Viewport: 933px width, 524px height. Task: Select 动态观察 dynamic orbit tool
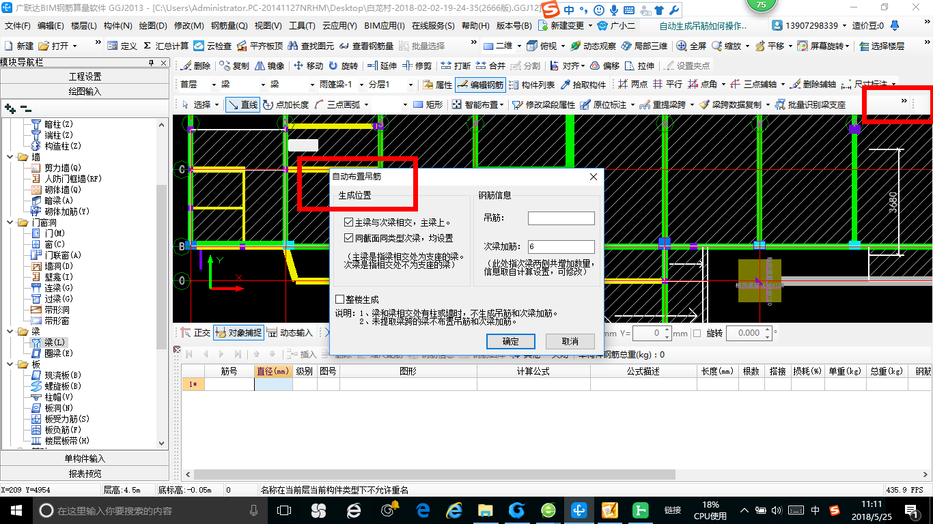(593, 46)
